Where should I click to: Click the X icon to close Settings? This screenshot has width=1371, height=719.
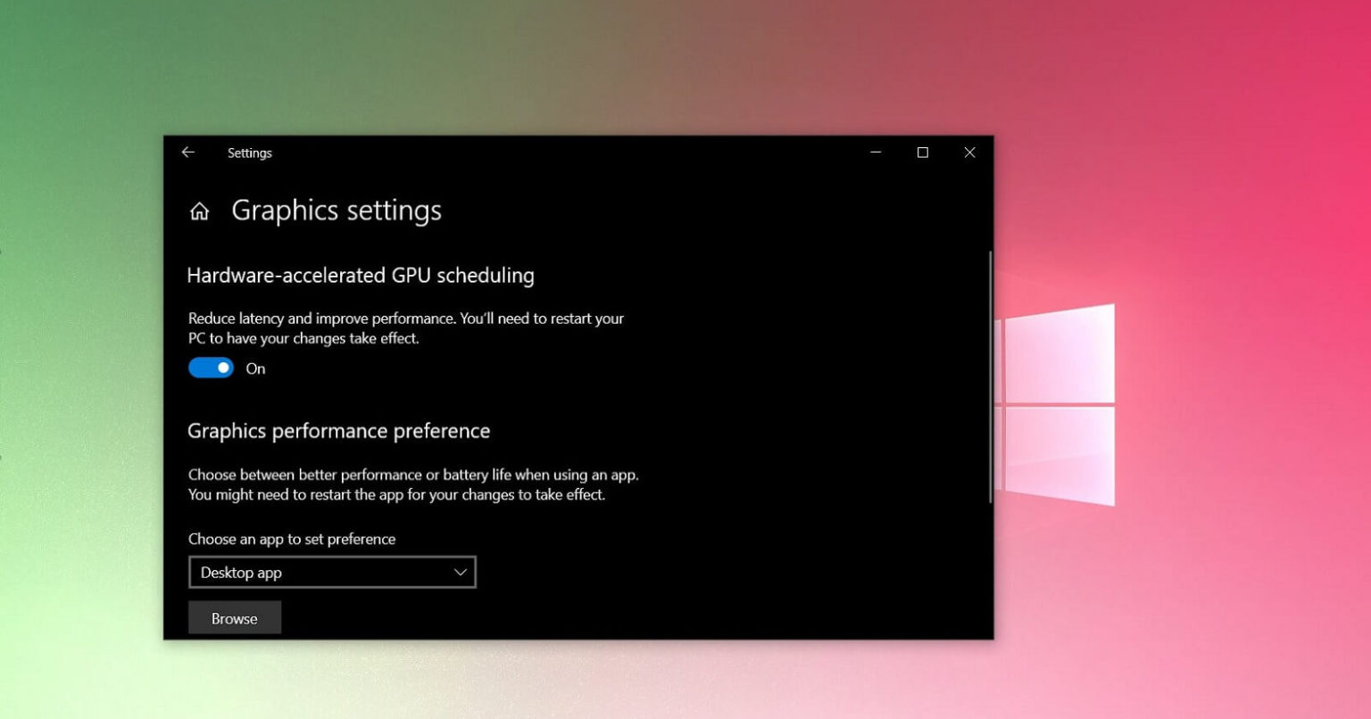[x=969, y=153]
